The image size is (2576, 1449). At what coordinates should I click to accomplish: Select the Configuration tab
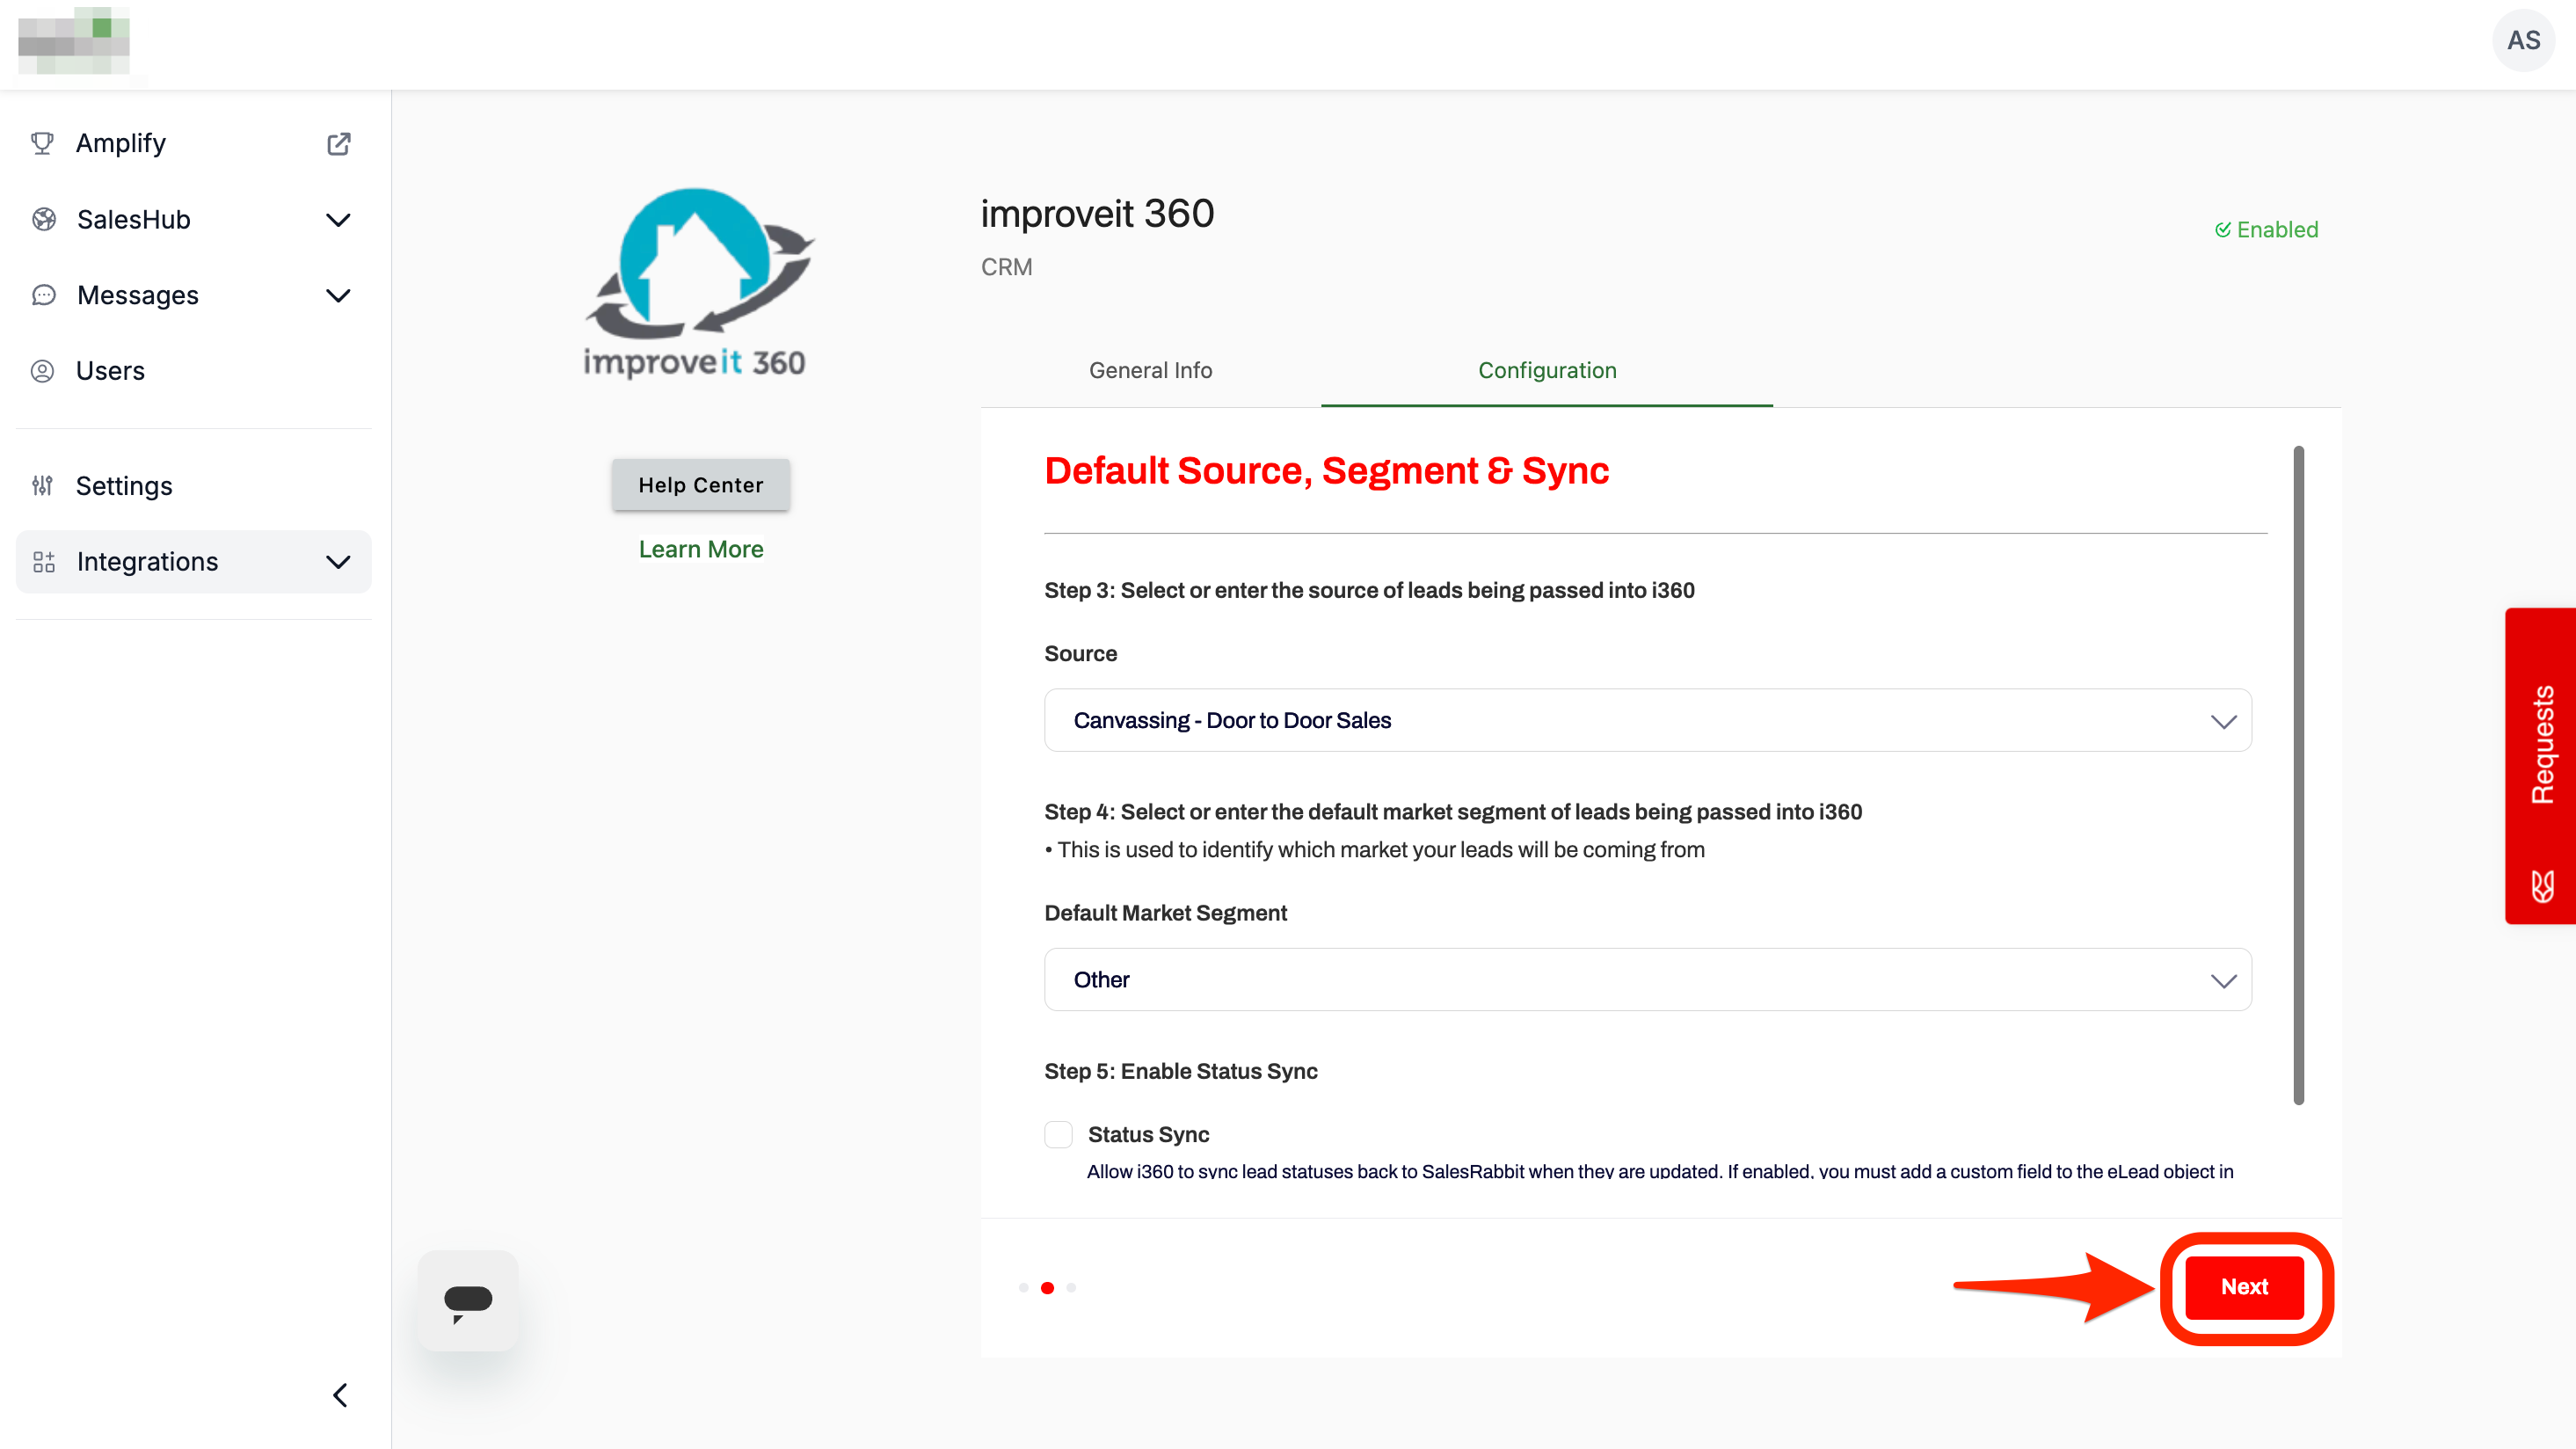click(x=1546, y=370)
